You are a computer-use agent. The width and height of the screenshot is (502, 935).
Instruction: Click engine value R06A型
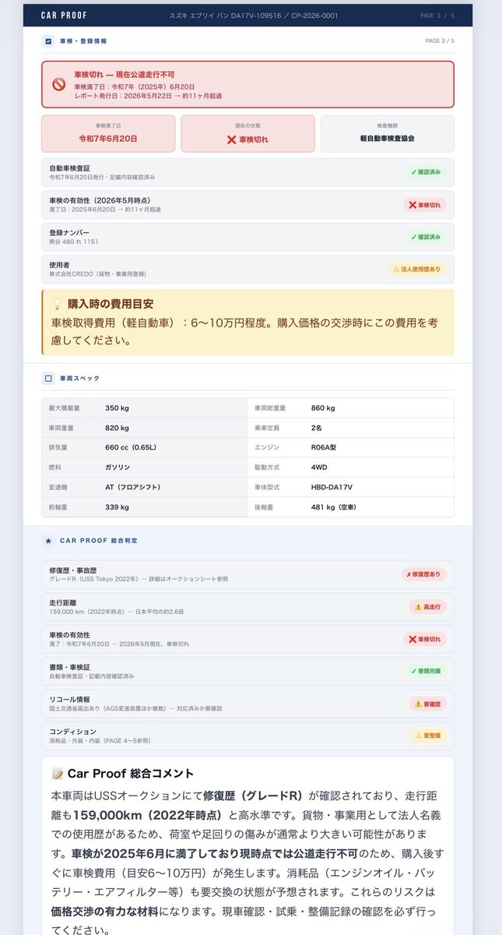coord(322,447)
